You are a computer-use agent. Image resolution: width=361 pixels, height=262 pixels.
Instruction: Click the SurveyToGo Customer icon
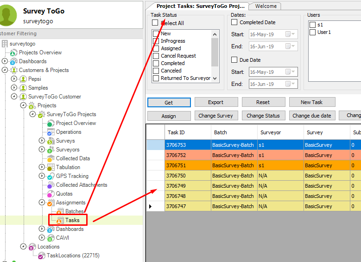[x=23, y=97]
